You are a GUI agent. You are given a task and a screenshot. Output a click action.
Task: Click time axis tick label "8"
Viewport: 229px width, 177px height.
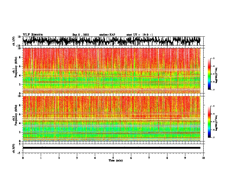click(x=167, y=158)
